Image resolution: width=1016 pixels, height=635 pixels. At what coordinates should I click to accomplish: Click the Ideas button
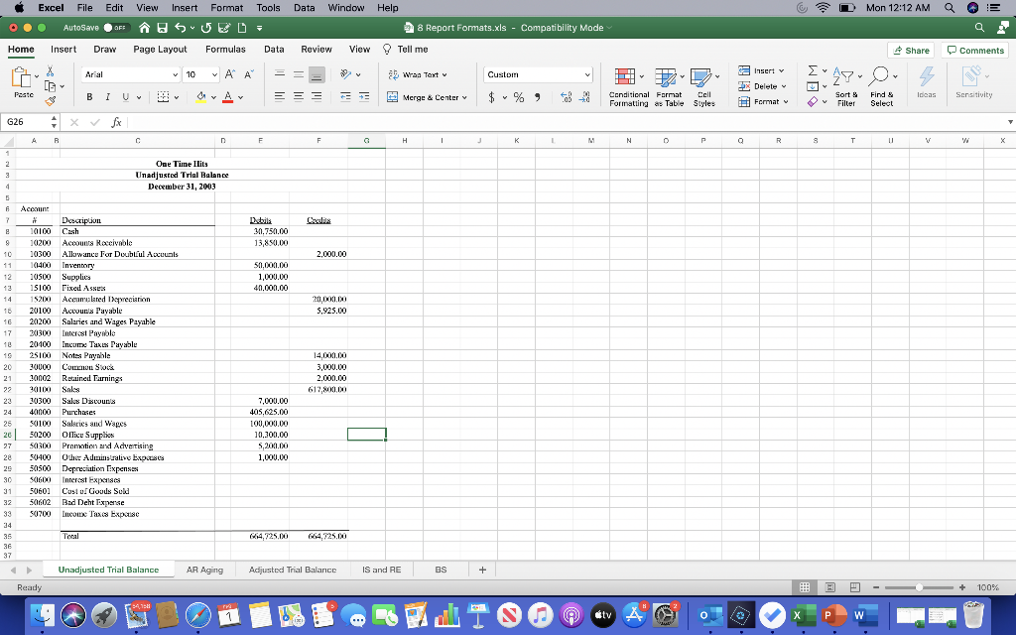[927, 82]
